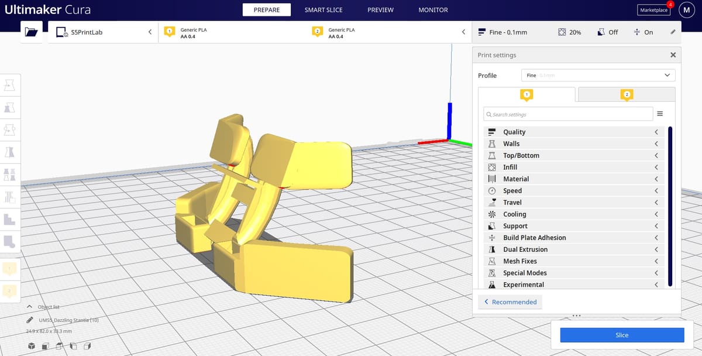Open the Profile dropdown showing Fine
The width and height of the screenshot is (702, 356).
[597, 76]
